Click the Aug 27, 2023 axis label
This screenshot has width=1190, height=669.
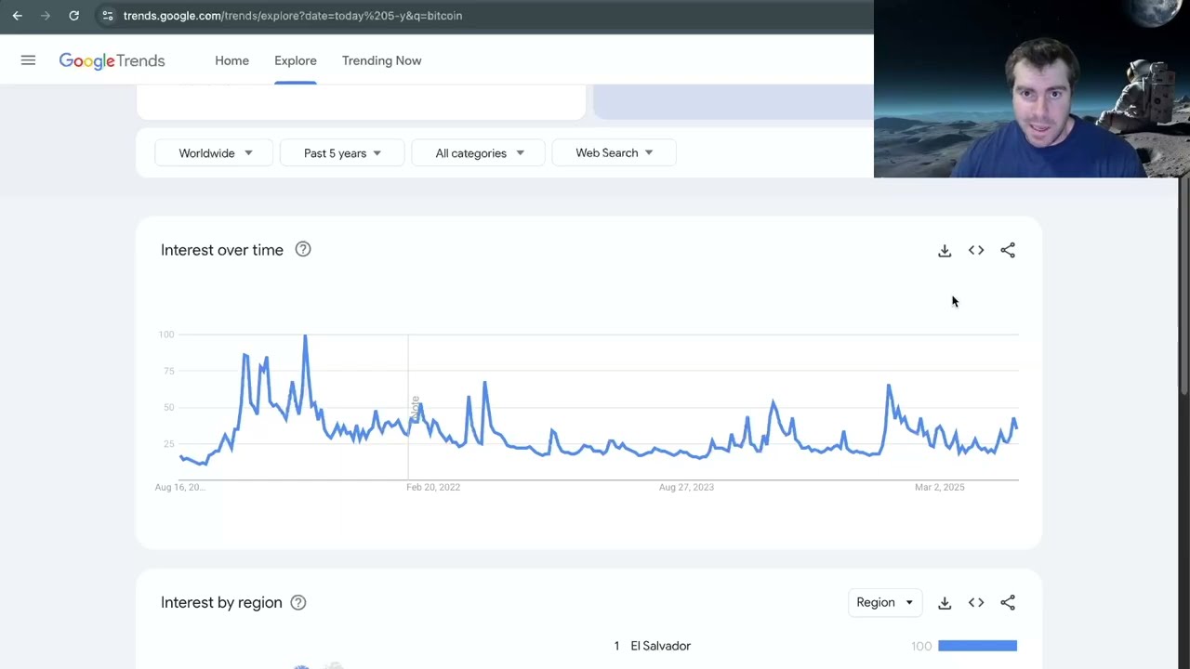pos(686,487)
